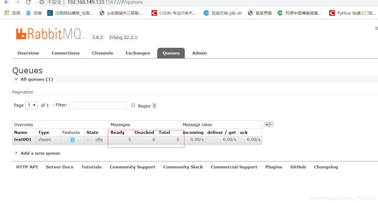The image size is (378, 203).
Task: Sort by the Type column header
Action: [44, 132]
